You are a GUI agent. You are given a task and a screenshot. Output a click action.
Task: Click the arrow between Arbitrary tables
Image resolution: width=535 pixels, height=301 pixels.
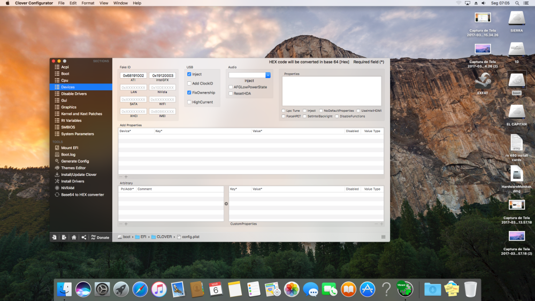click(226, 204)
